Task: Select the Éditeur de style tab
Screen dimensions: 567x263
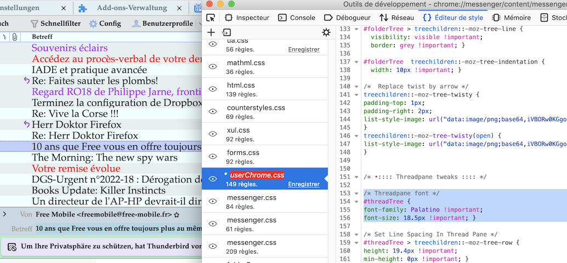Action: click(453, 18)
